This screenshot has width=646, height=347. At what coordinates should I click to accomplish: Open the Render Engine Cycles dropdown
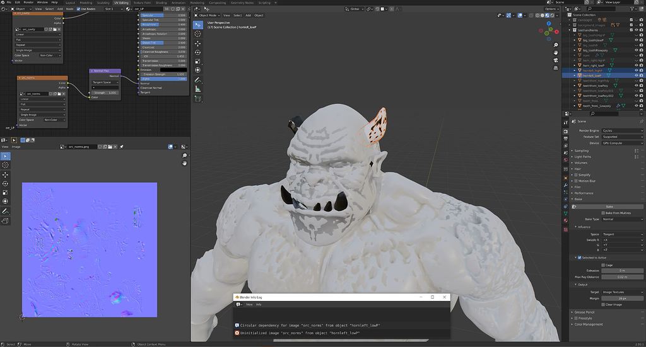coord(622,130)
